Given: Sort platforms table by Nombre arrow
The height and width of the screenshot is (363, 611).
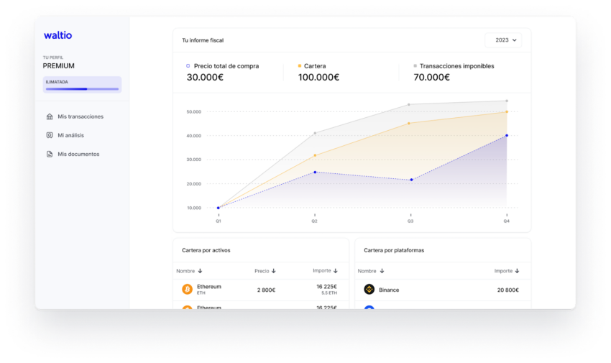Looking at the screenshot, I should click(x=382, y=271).
